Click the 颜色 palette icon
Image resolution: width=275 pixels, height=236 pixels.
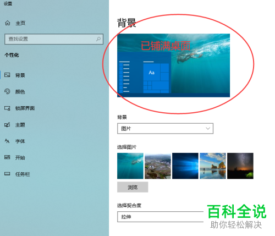pos(7,91)
